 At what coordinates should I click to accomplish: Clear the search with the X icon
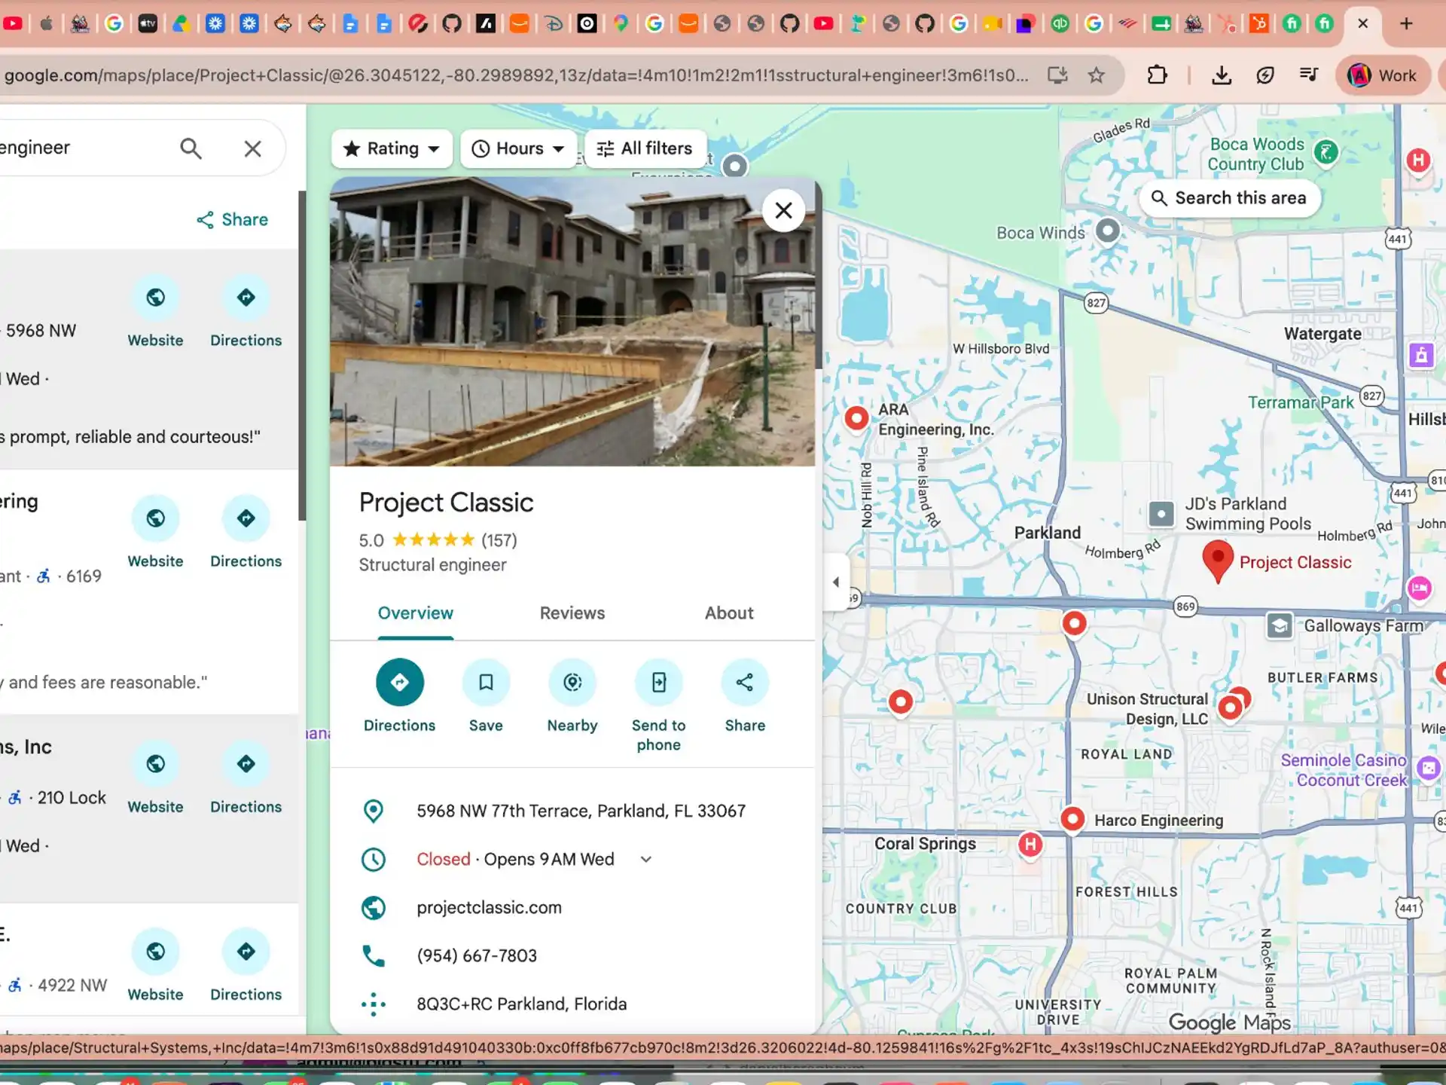tap(253, 148)
